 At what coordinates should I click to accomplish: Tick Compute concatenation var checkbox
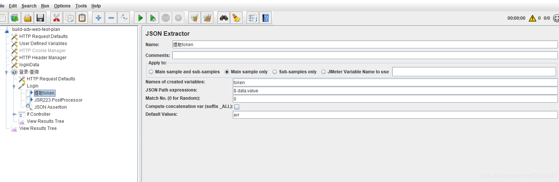(x=237, y=107)
